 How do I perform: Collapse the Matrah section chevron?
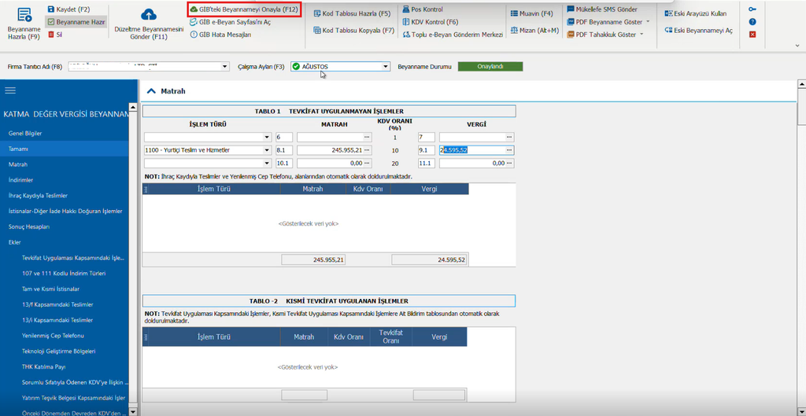coord(150,91)
